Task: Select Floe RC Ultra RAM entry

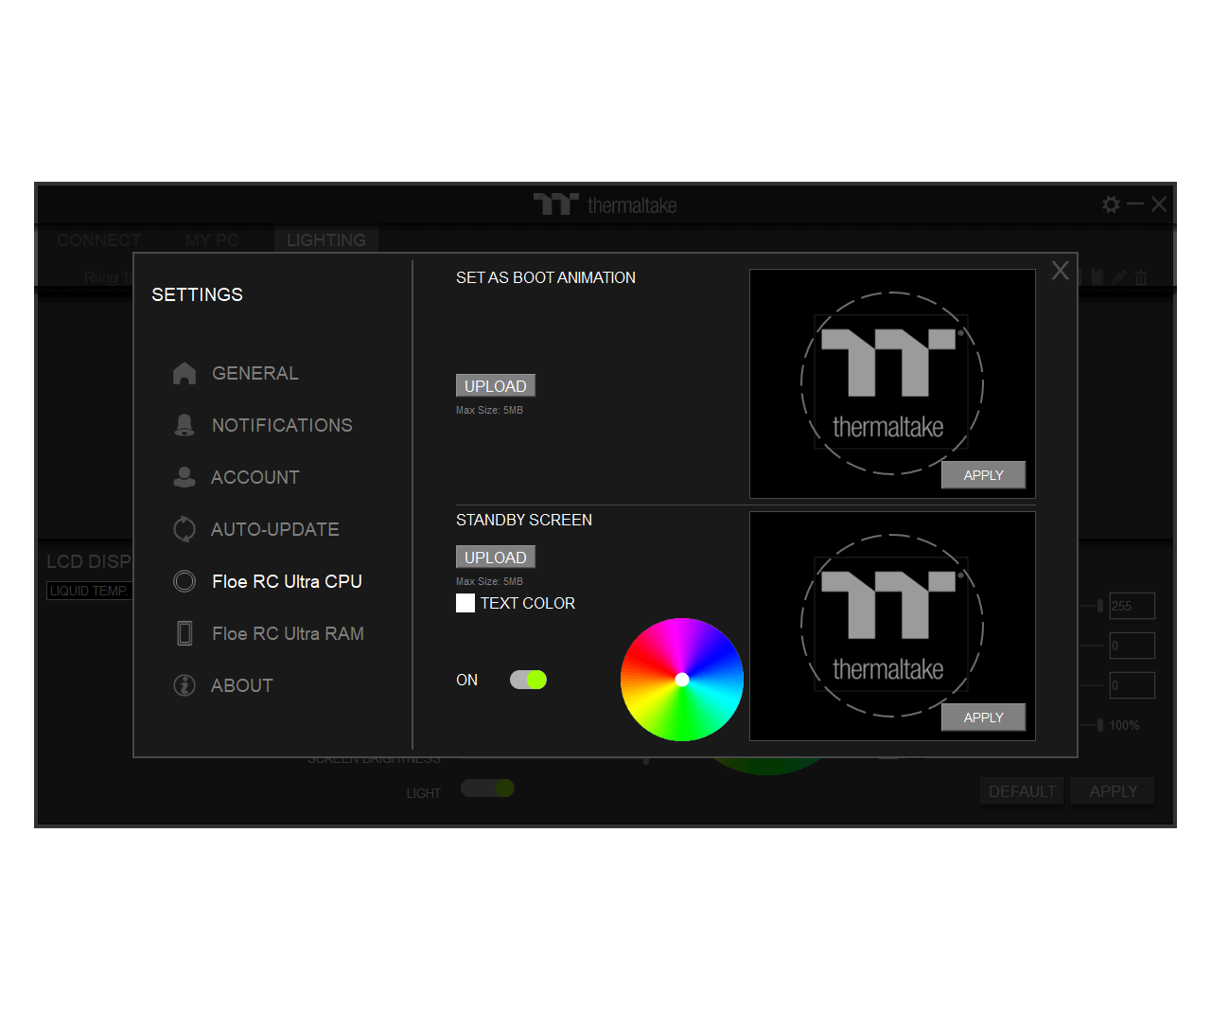Action: [x=288, y=633]
